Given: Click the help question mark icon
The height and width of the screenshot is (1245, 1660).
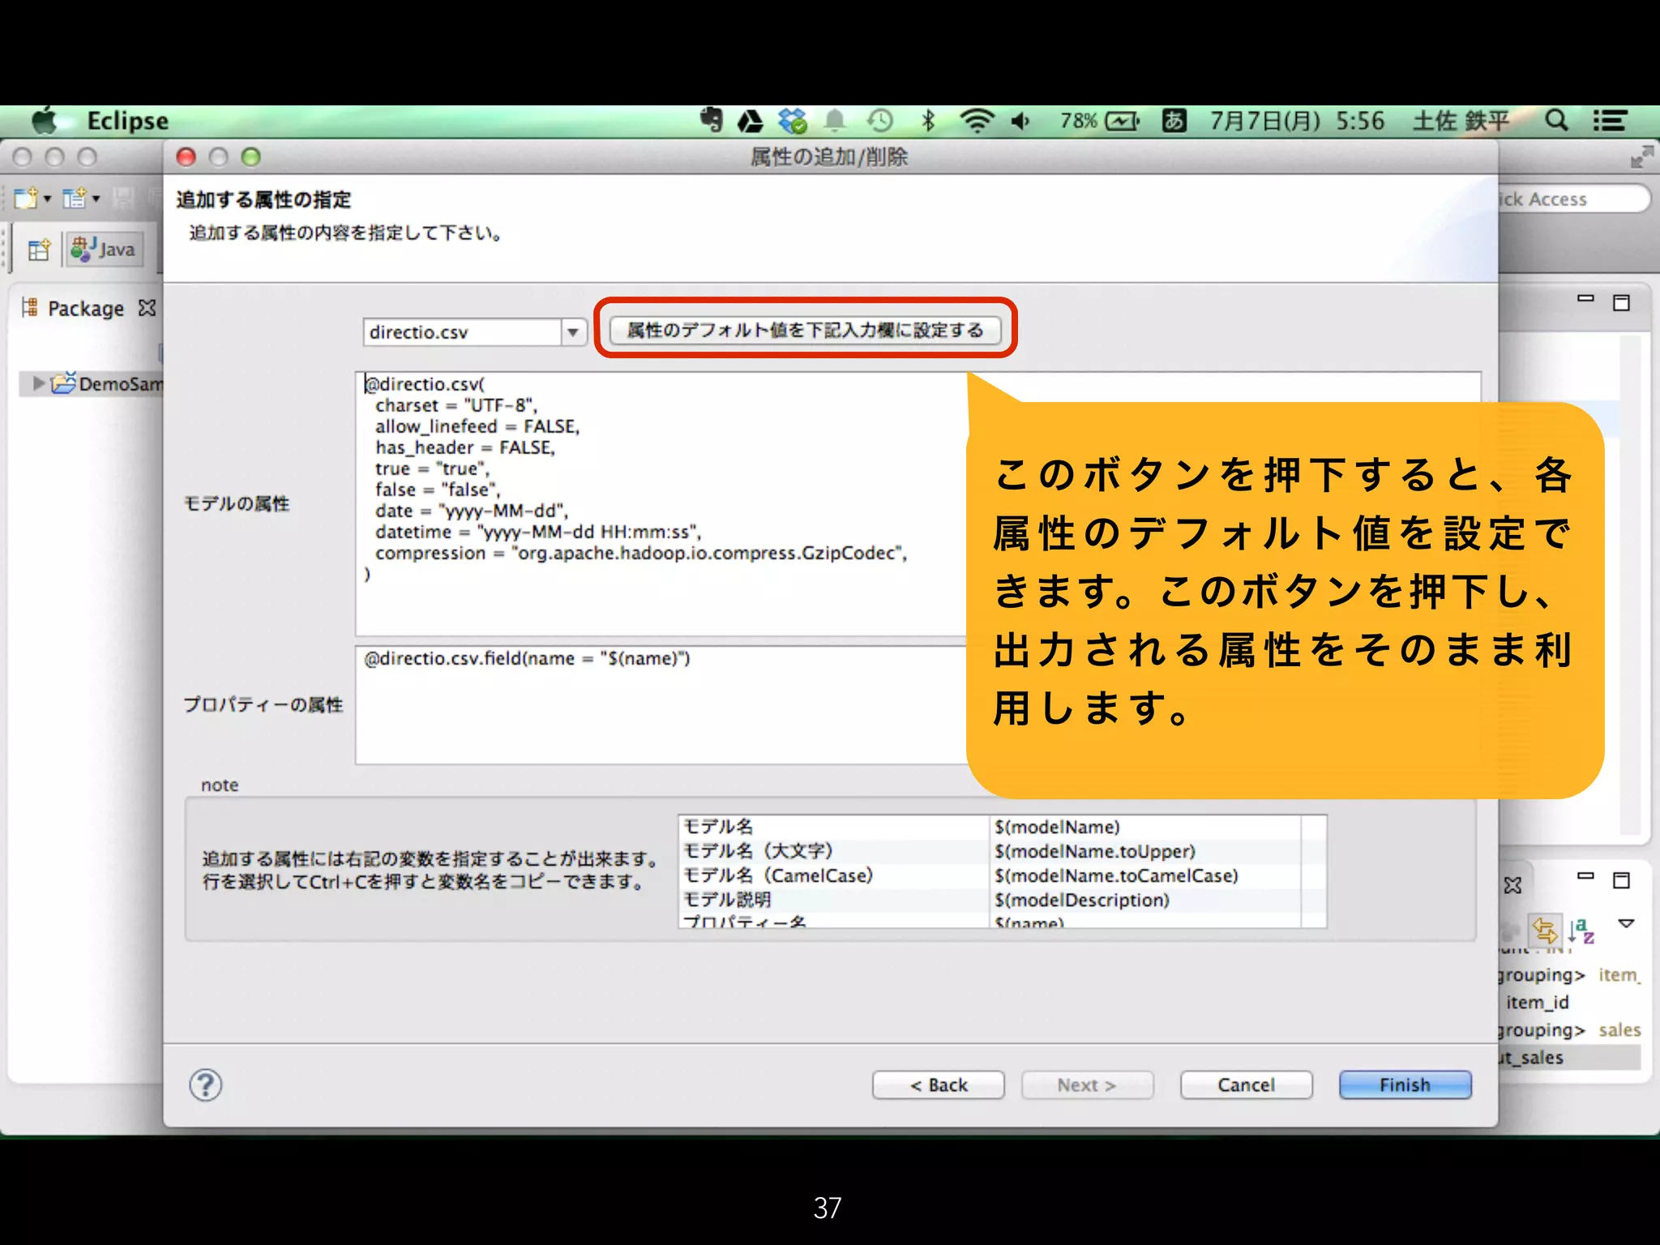Looking at the screenshot, I should pyautogui.click(x=205, y=1085).
